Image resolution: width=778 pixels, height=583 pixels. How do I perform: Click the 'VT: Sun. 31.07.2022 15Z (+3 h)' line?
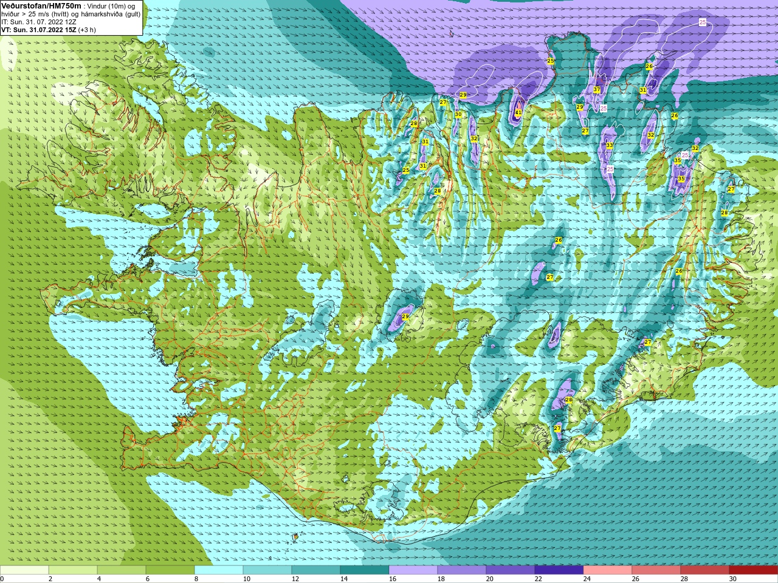(49, 29)
